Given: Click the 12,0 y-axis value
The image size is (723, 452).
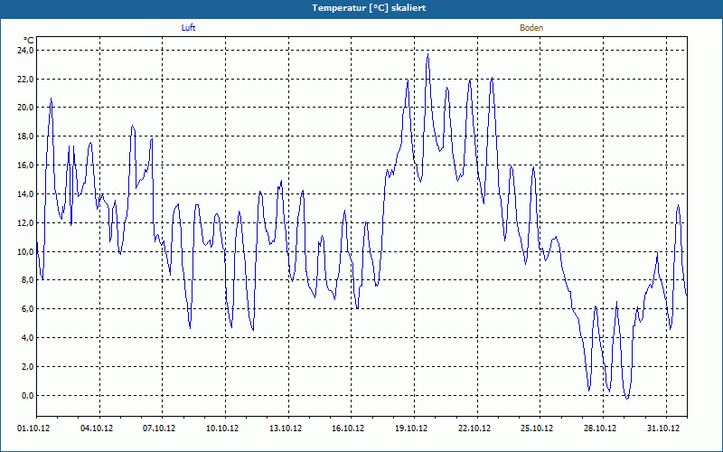Looking at the screenshot, I should click(25, 222).
